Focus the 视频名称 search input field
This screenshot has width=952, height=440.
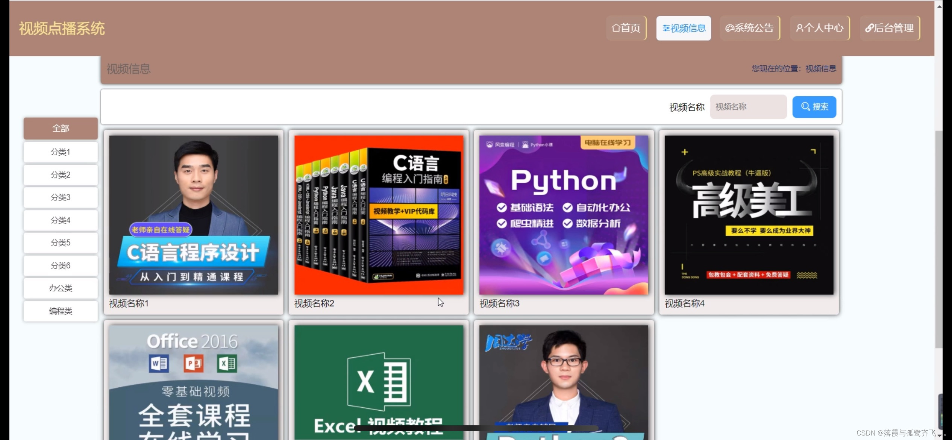coord(748,107)
